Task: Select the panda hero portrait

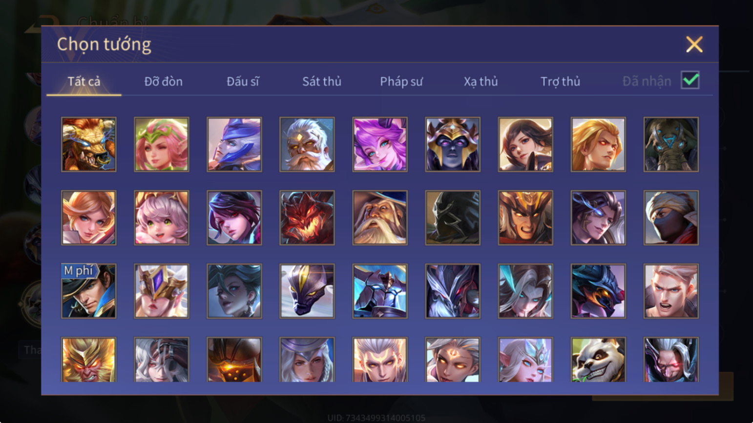Action: pos(598,360)
